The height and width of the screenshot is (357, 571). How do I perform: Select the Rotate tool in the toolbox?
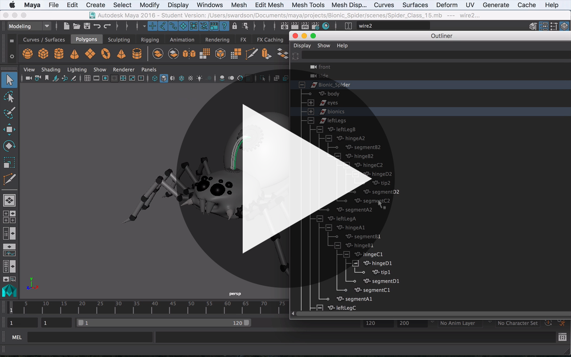coord(10,146)
